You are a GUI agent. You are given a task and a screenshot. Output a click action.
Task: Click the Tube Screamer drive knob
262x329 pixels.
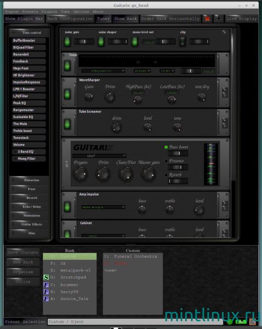(x=116, y=127)
